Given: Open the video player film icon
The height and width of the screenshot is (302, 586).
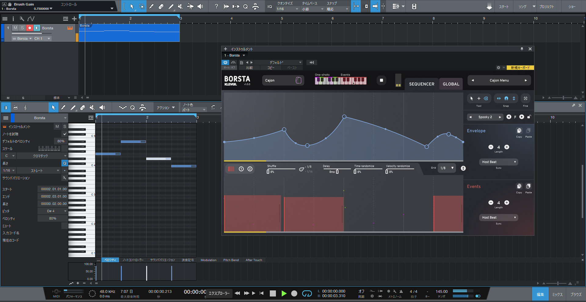Looking at the screenshot, I should coord(414,6).
